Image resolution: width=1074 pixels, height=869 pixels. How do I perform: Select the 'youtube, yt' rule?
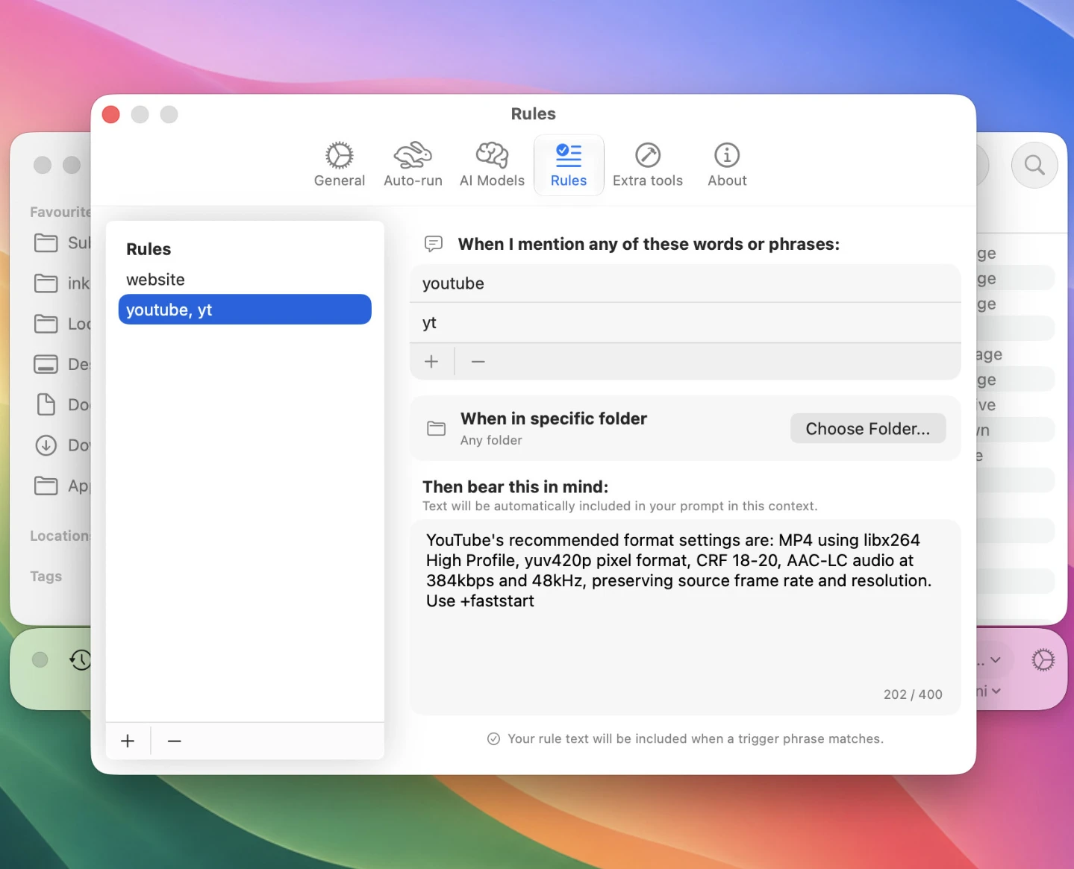245,310
